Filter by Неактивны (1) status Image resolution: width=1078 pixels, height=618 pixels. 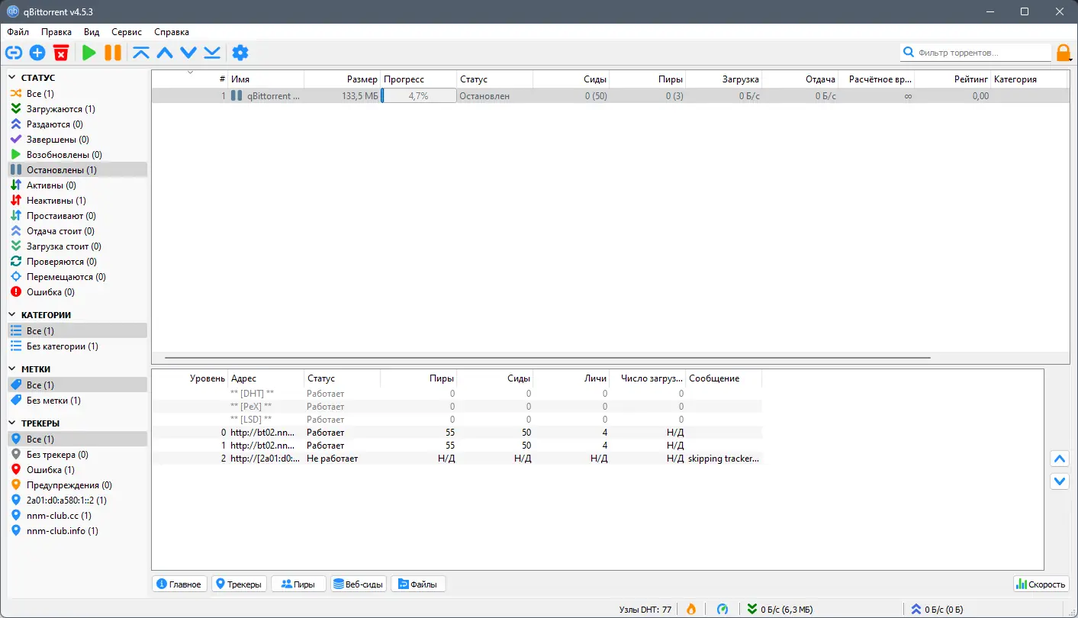tap(77, 201)
